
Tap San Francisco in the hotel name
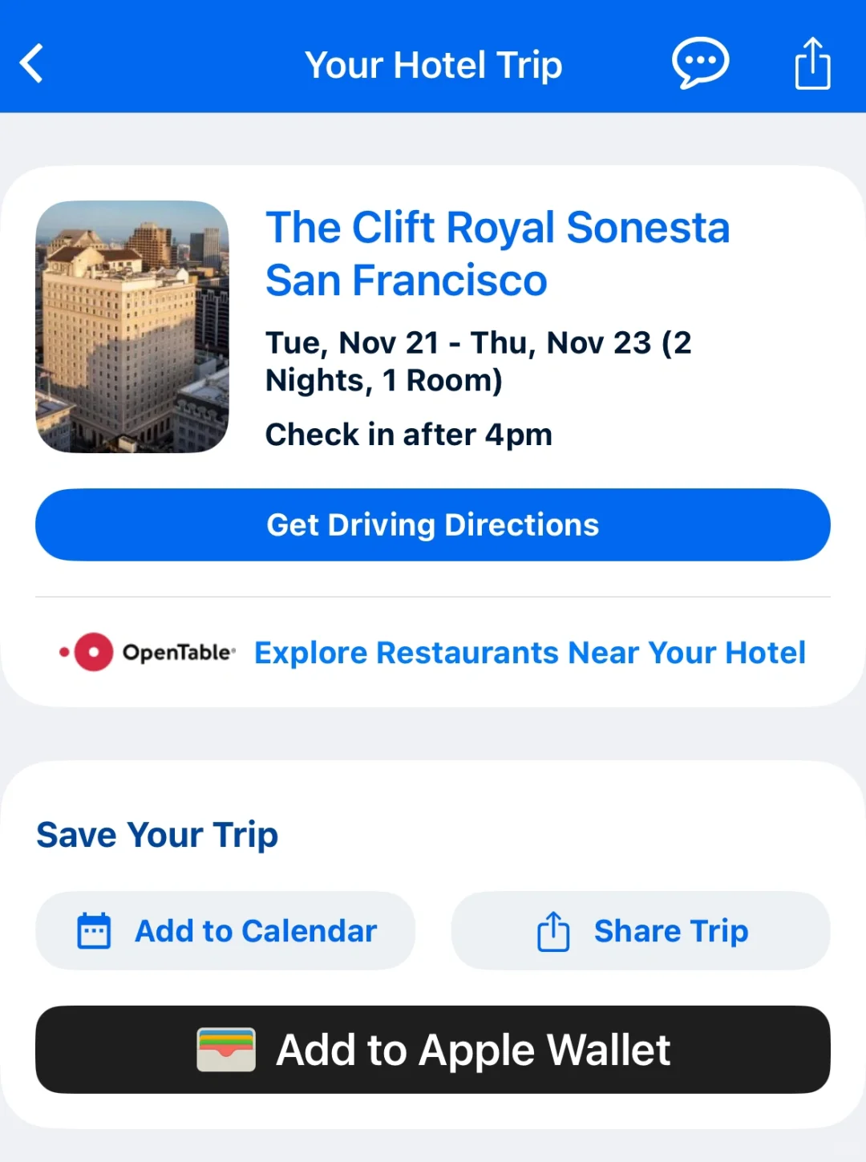pos(406,281)
